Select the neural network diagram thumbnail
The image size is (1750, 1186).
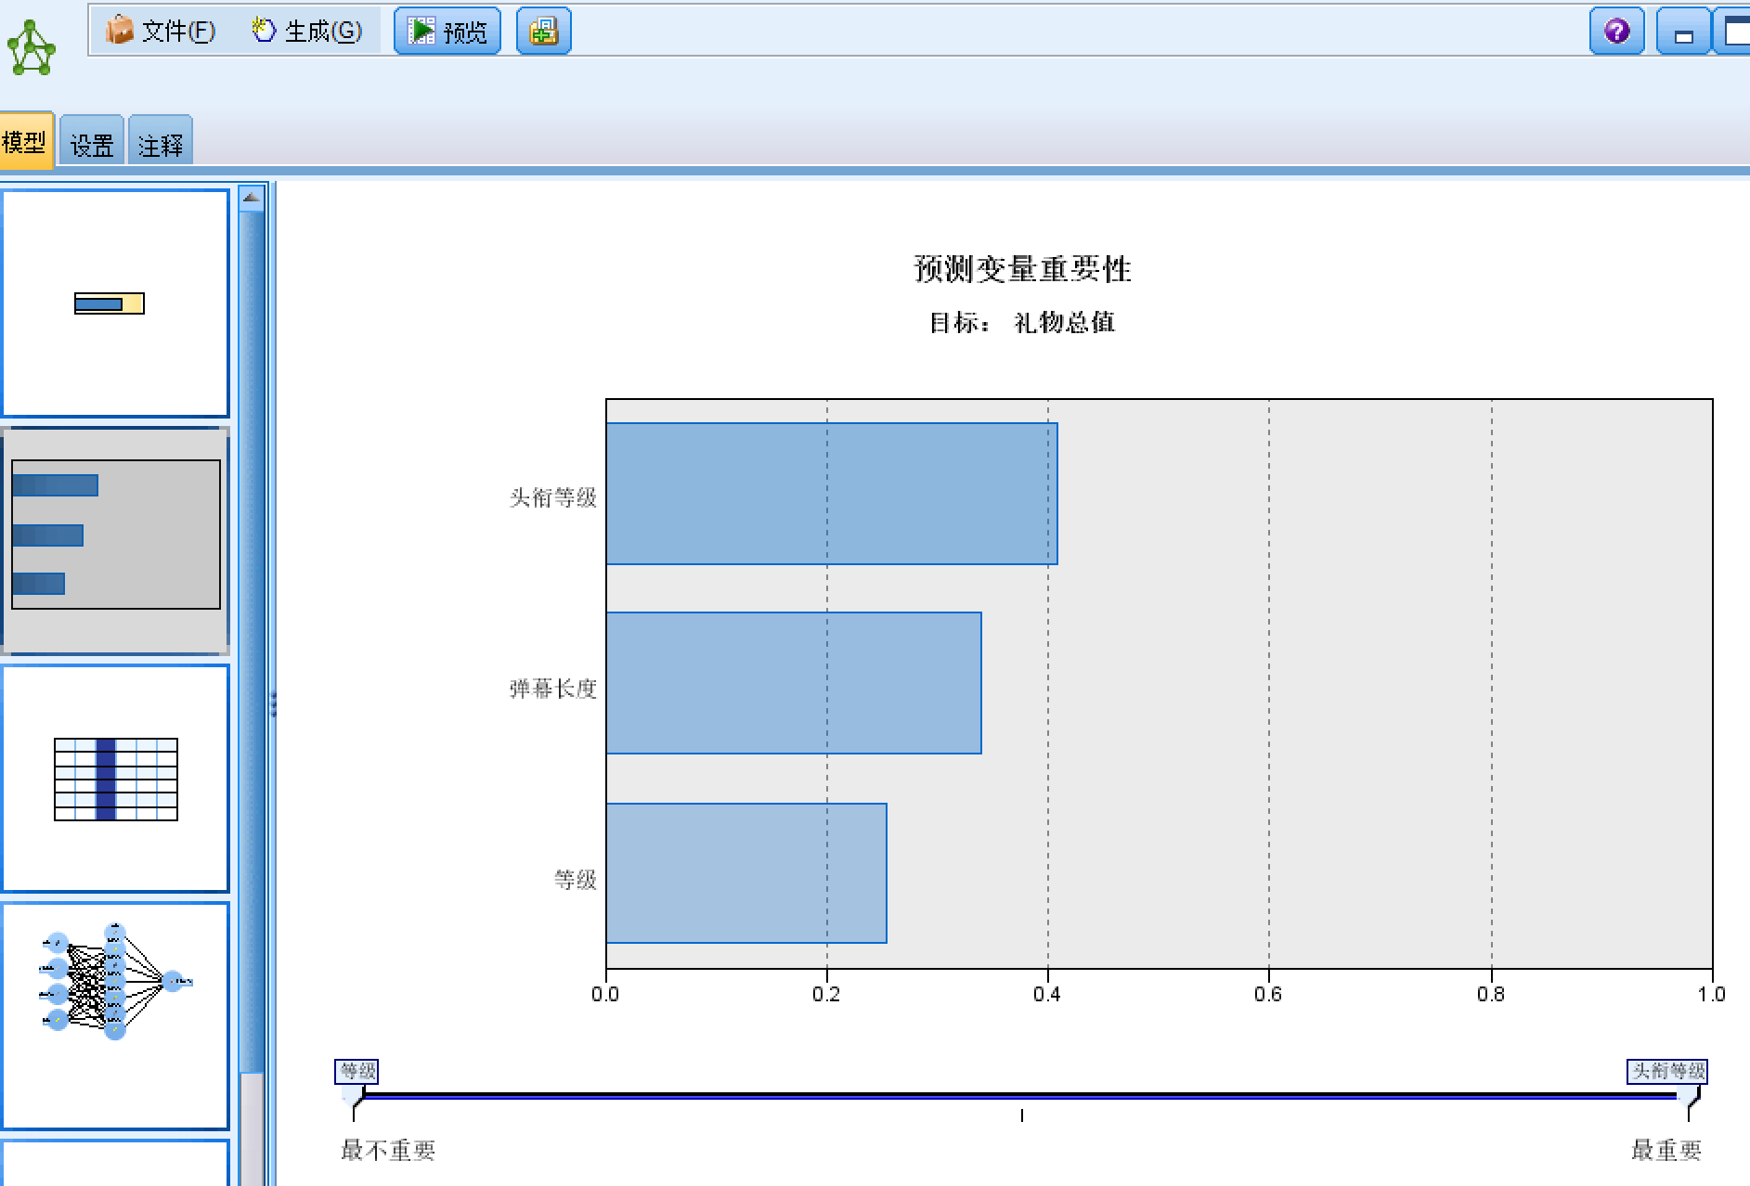coord(115,1016)
